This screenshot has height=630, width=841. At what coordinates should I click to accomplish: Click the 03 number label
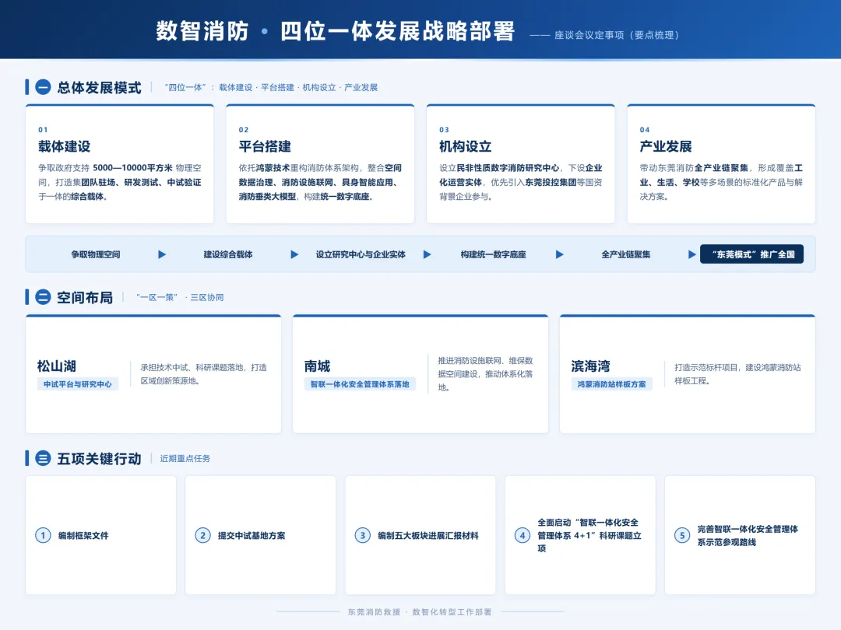tap(444, 130)
